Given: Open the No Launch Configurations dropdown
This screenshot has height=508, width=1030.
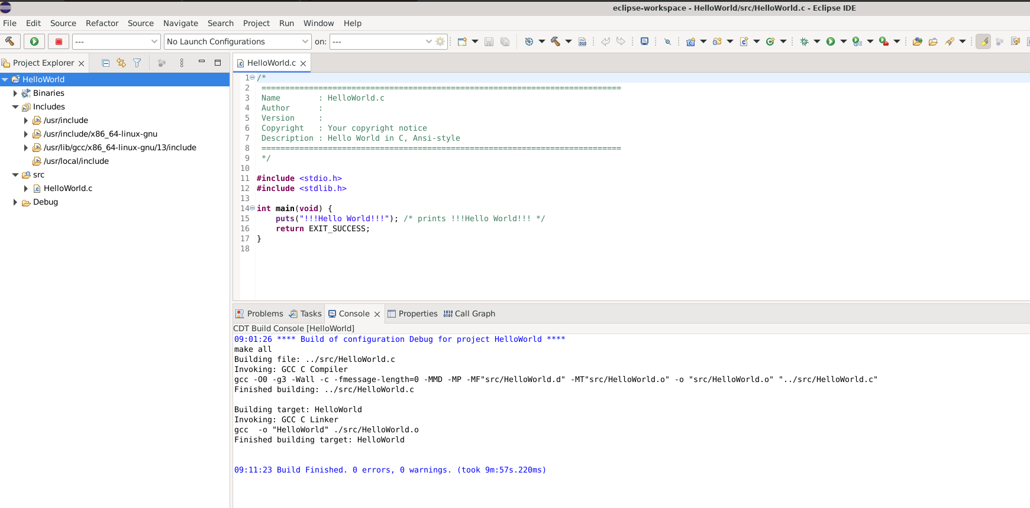Looking at the screenshot, I should click(237, 41).
